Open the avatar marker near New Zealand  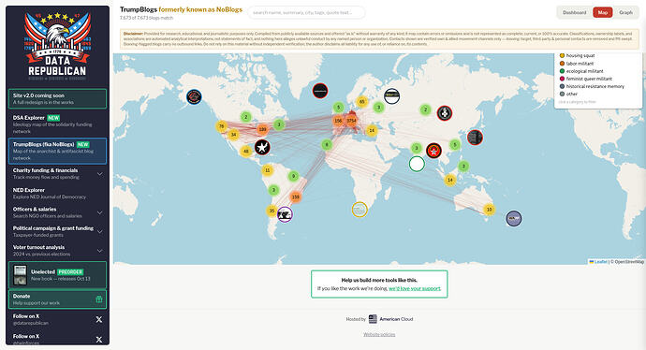click(x=513, y=218)
